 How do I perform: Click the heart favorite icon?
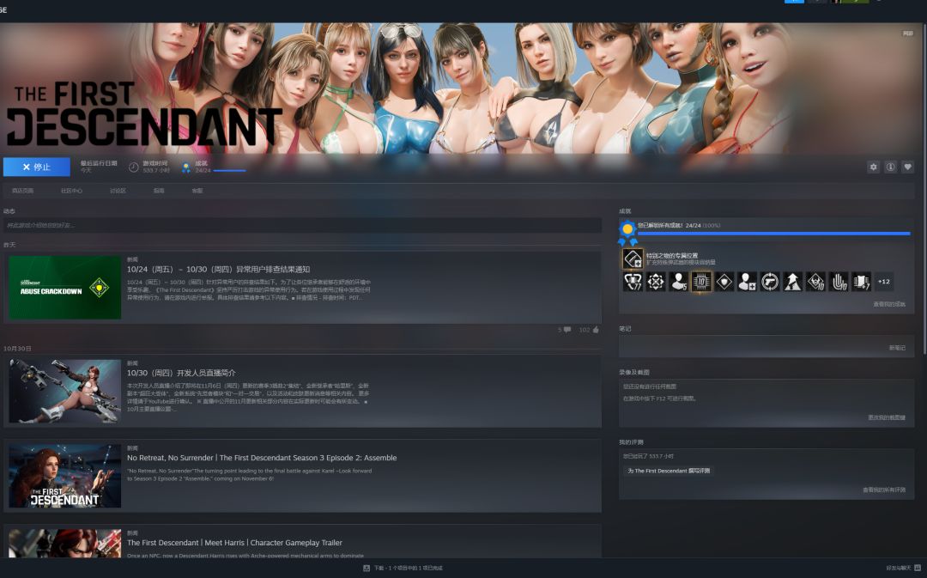pyautogui.click(x=907, y=167)
